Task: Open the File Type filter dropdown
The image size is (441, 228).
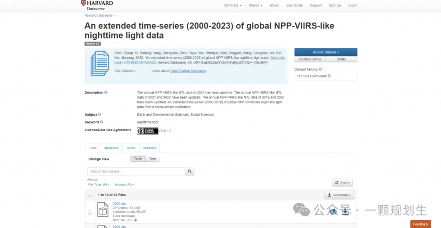Action: click(99, 185)
